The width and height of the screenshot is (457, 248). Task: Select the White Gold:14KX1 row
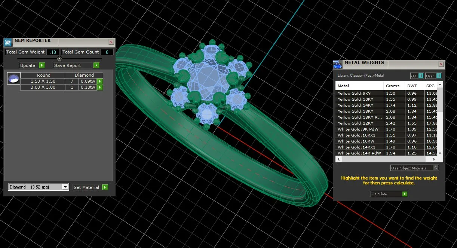click(x=386, y=147)
